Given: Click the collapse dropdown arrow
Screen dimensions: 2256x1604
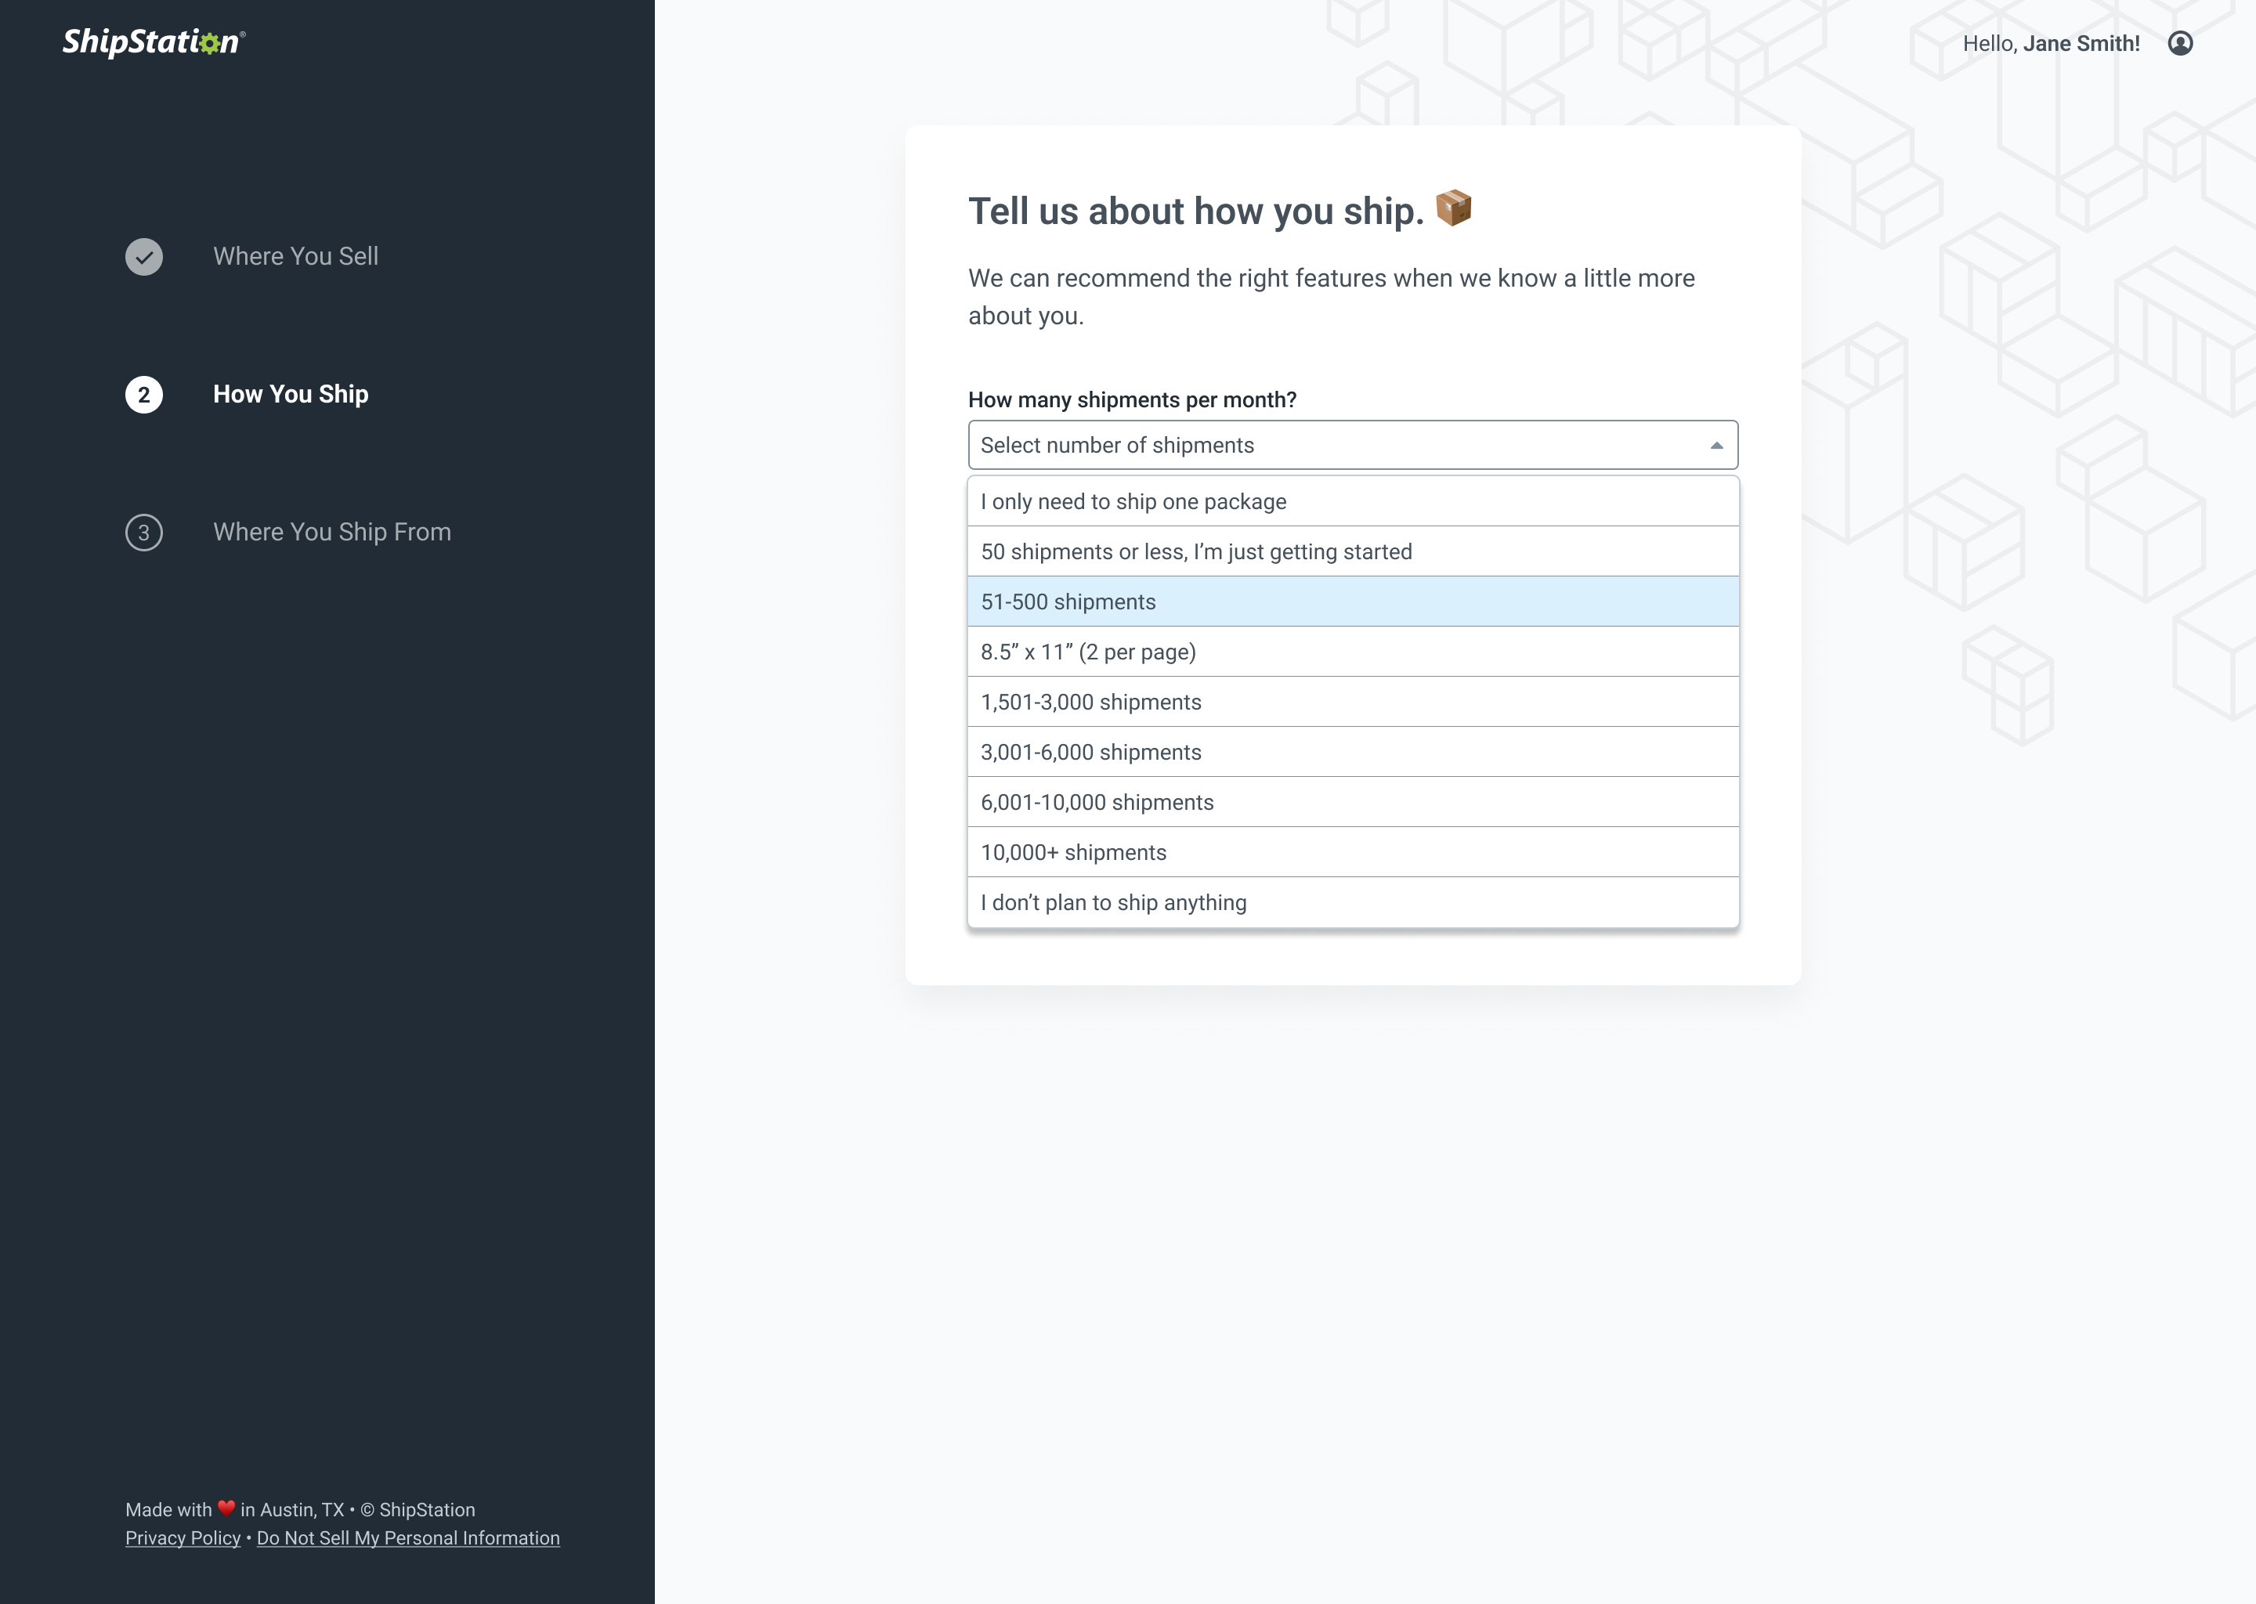Looking at the screenshot, I should pos(1715,444).
